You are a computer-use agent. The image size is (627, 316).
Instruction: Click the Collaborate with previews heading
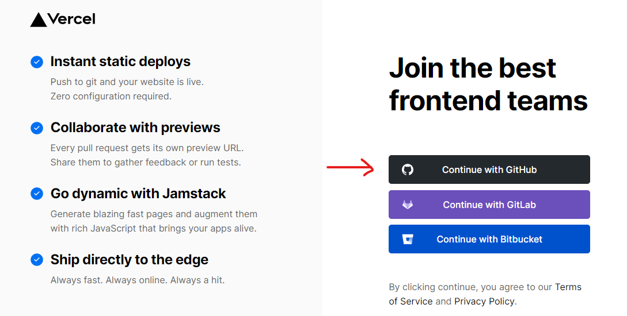pos(135,128)
